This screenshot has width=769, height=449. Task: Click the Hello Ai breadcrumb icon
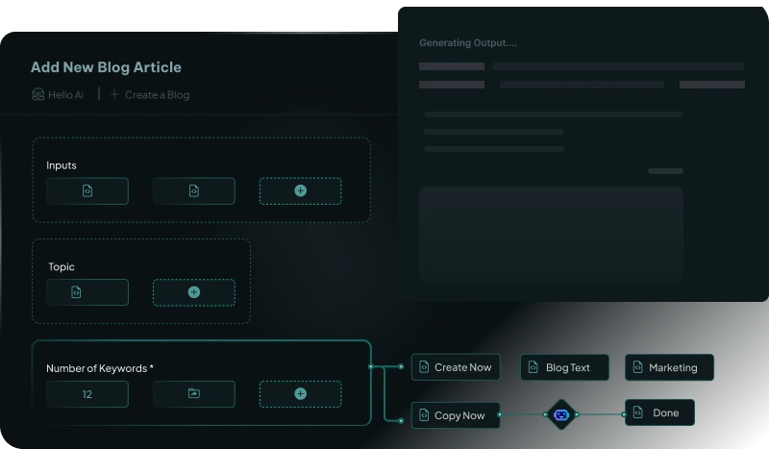[37, 94]
